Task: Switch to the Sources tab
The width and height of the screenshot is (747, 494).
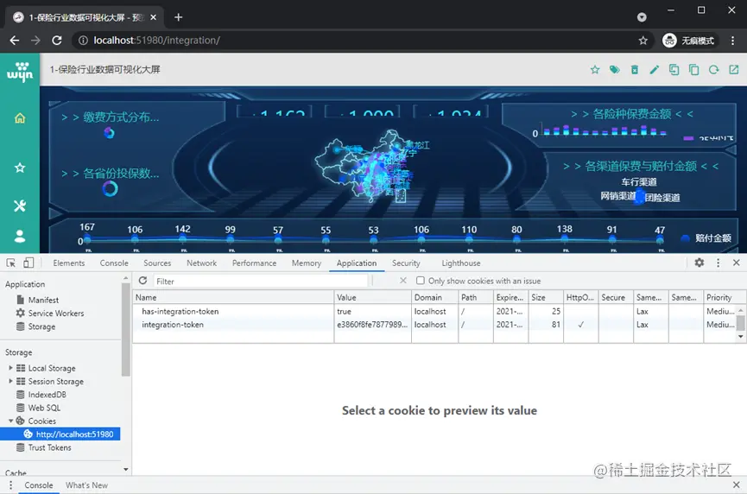Action: [x=157, y=263]
